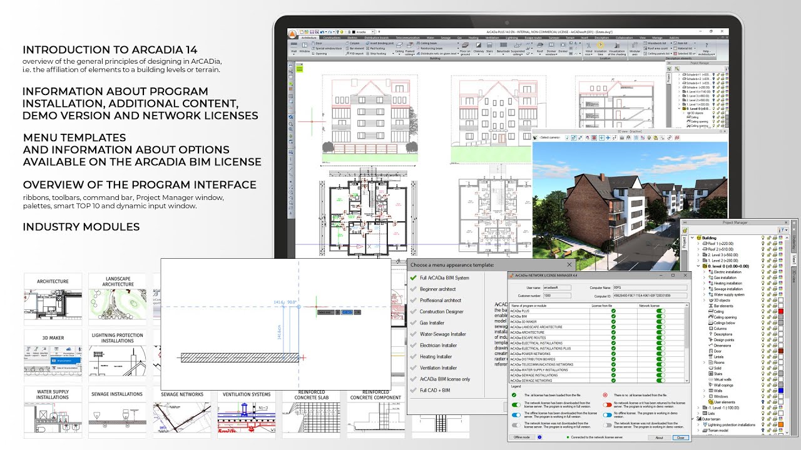Collapse the Building node in Project Manager

(x=692, y=237)
